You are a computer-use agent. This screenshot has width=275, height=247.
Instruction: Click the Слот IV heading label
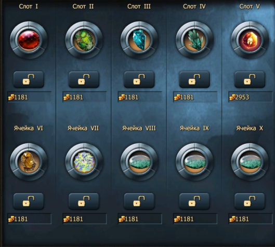tap(194, 6)
